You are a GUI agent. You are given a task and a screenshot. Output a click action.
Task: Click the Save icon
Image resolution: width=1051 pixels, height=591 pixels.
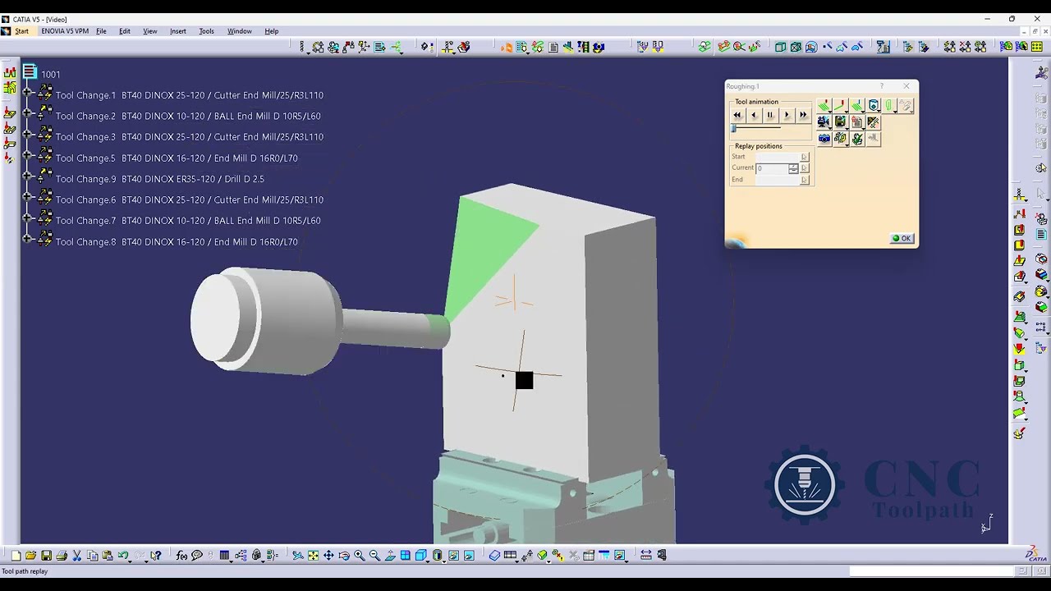coord(46,556)
